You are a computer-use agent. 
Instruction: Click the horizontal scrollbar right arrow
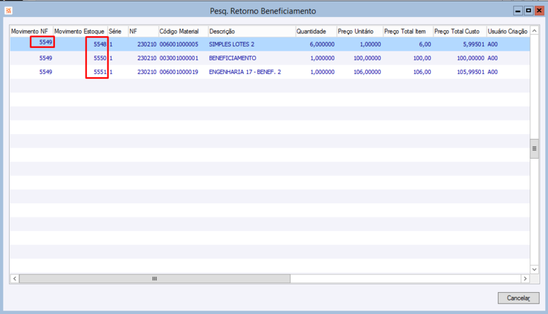pos(525,278)
